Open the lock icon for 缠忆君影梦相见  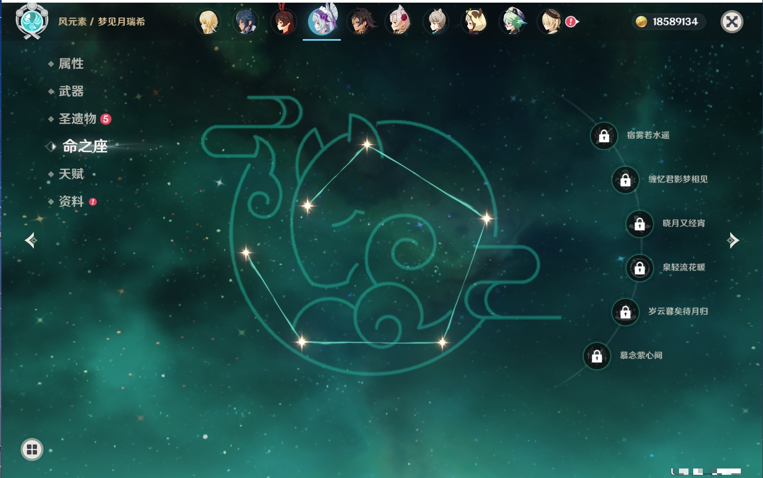[626, 180]
